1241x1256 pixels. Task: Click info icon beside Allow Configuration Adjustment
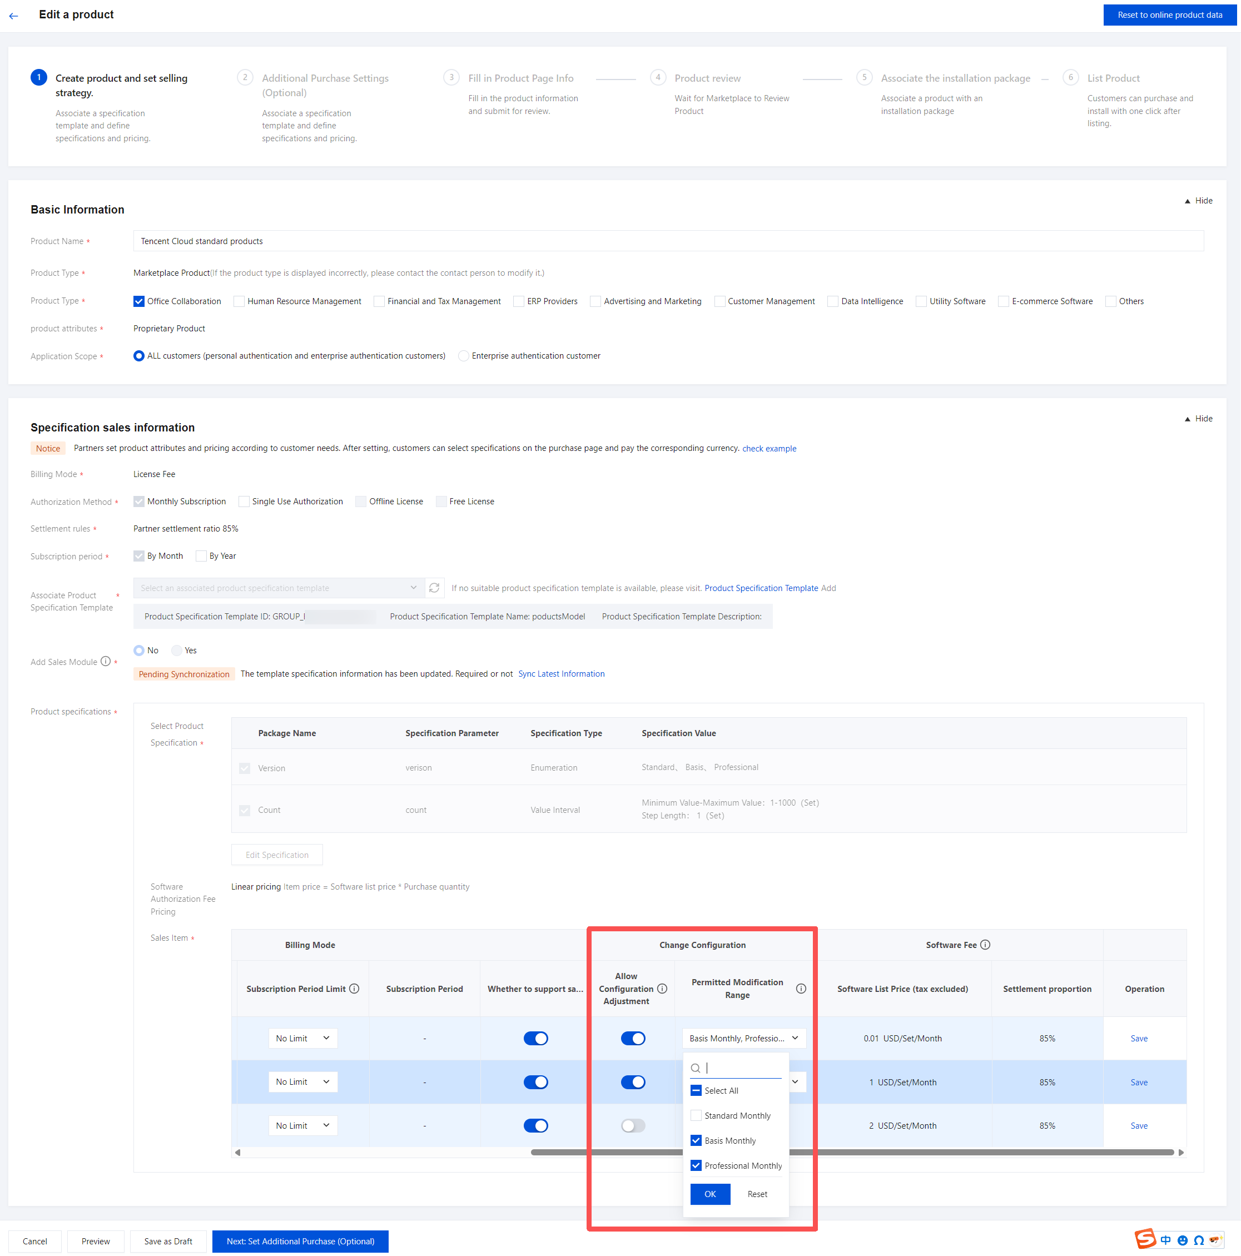coord(662,988)
